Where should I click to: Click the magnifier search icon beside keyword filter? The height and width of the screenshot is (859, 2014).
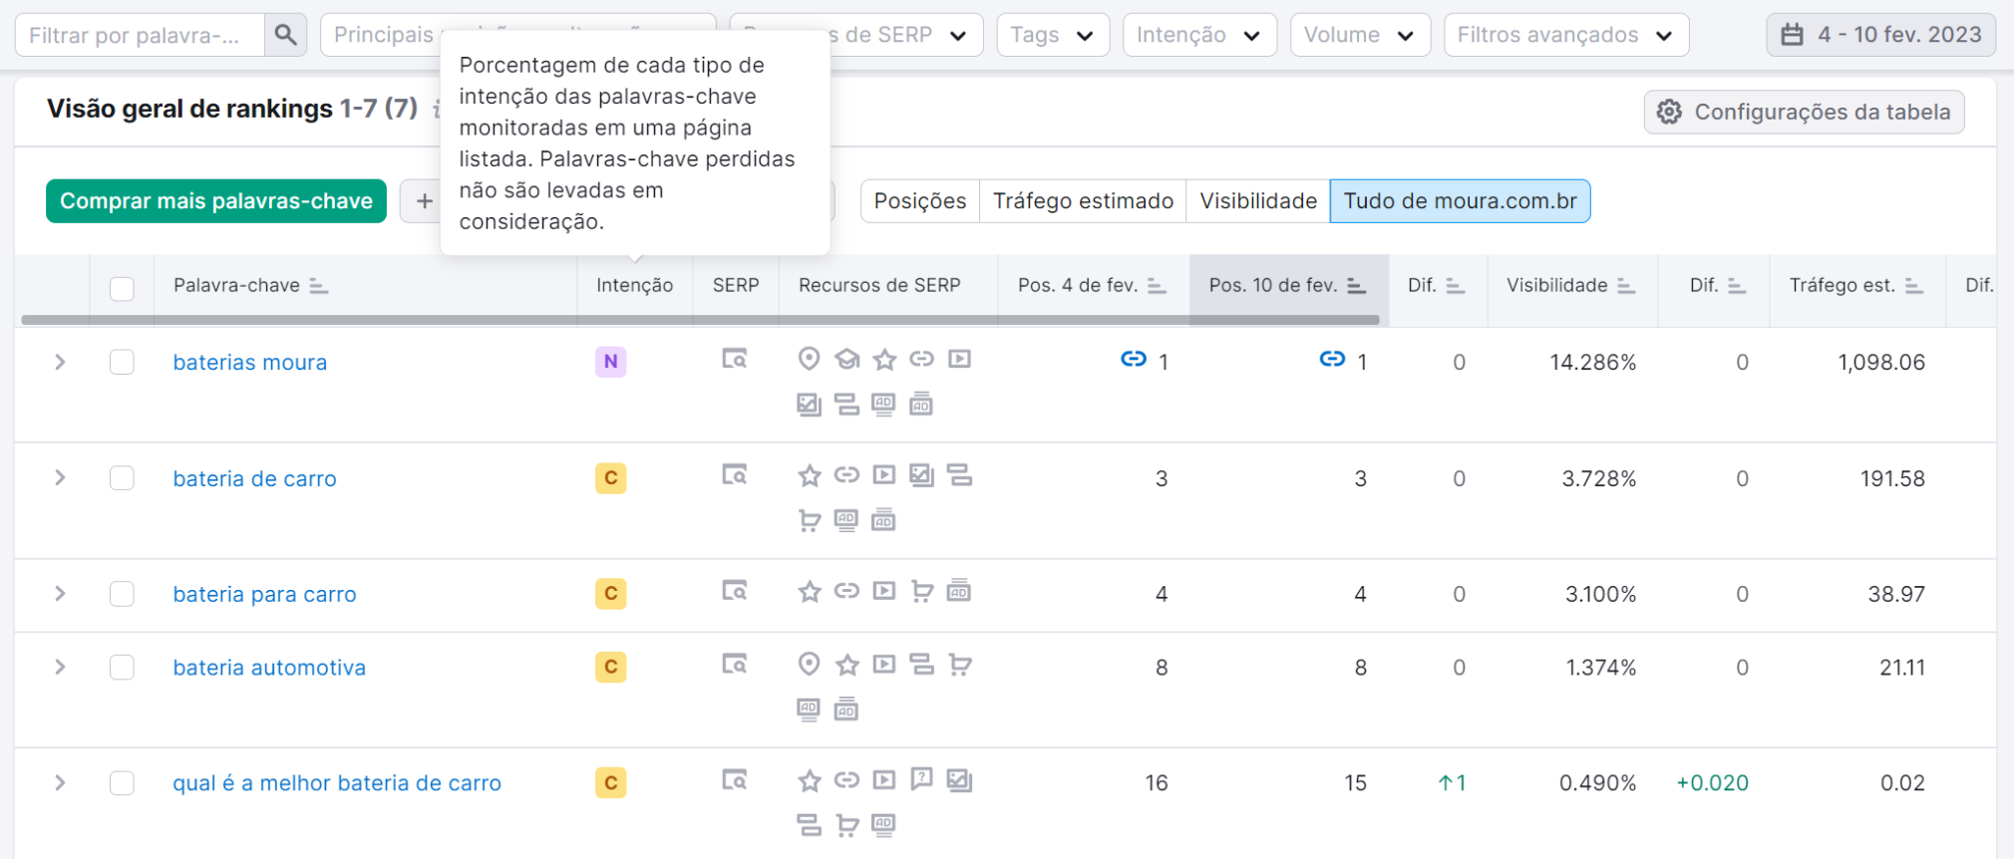coord(286,35)
